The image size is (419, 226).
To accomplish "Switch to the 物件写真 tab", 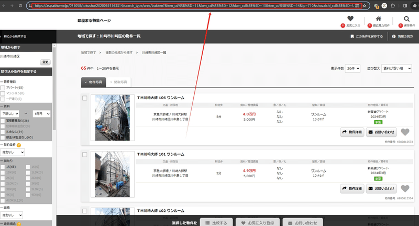I will pos(94,82).
